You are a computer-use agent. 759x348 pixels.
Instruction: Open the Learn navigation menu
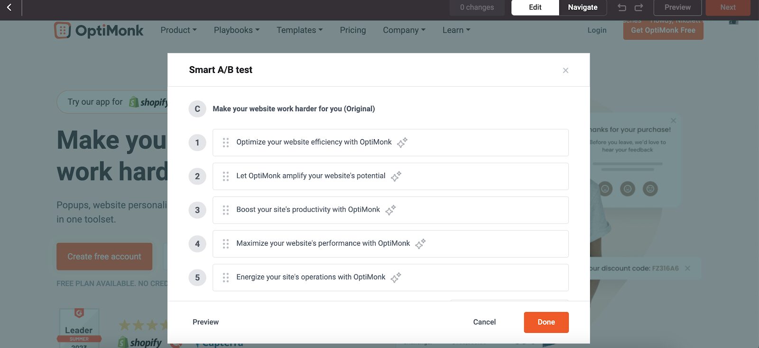click(456, 30)
